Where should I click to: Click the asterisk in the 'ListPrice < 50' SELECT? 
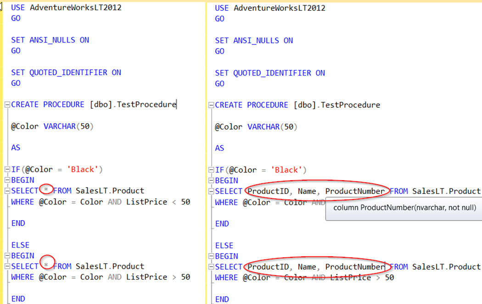[x=46, y=189]
